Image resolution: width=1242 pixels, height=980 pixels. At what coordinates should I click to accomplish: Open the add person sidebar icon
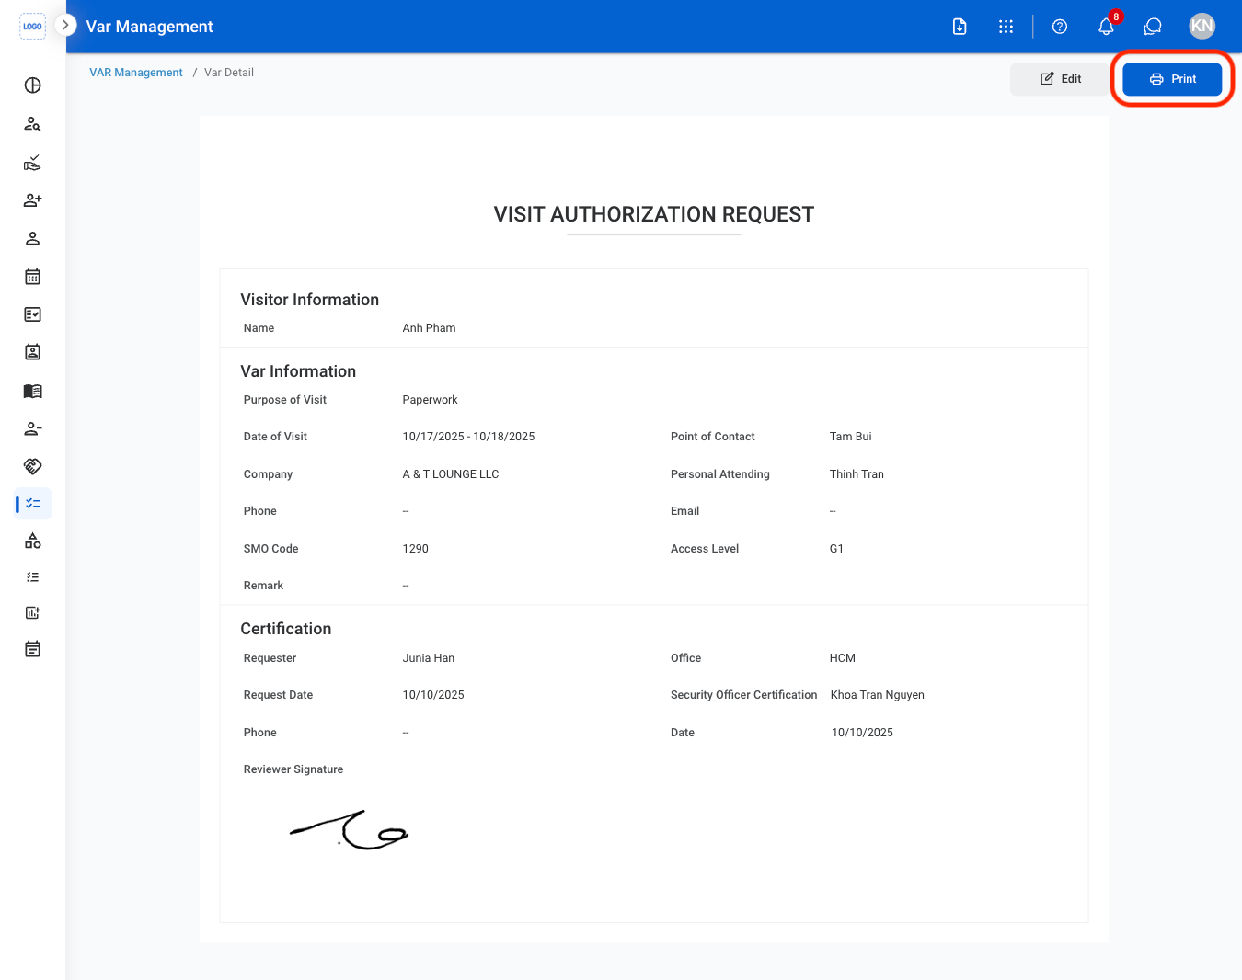click(x=32, y=200)
